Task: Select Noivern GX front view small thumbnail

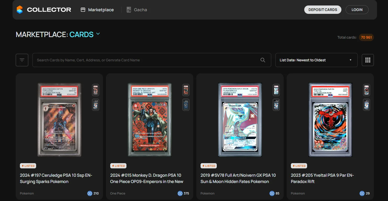Action: [276, 90]
